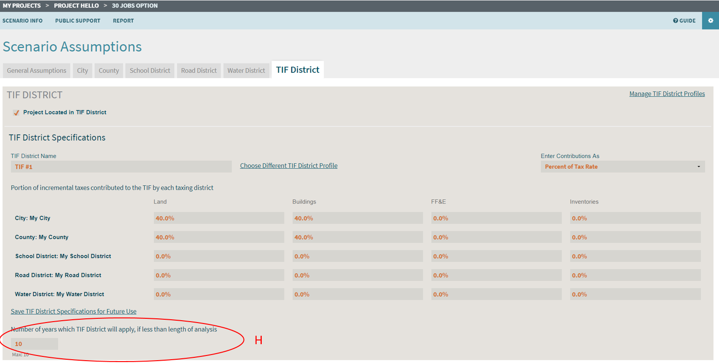The height and width of the screenshot is (363, 719).
Task: Open the School District tab
Action: [150, 71]
